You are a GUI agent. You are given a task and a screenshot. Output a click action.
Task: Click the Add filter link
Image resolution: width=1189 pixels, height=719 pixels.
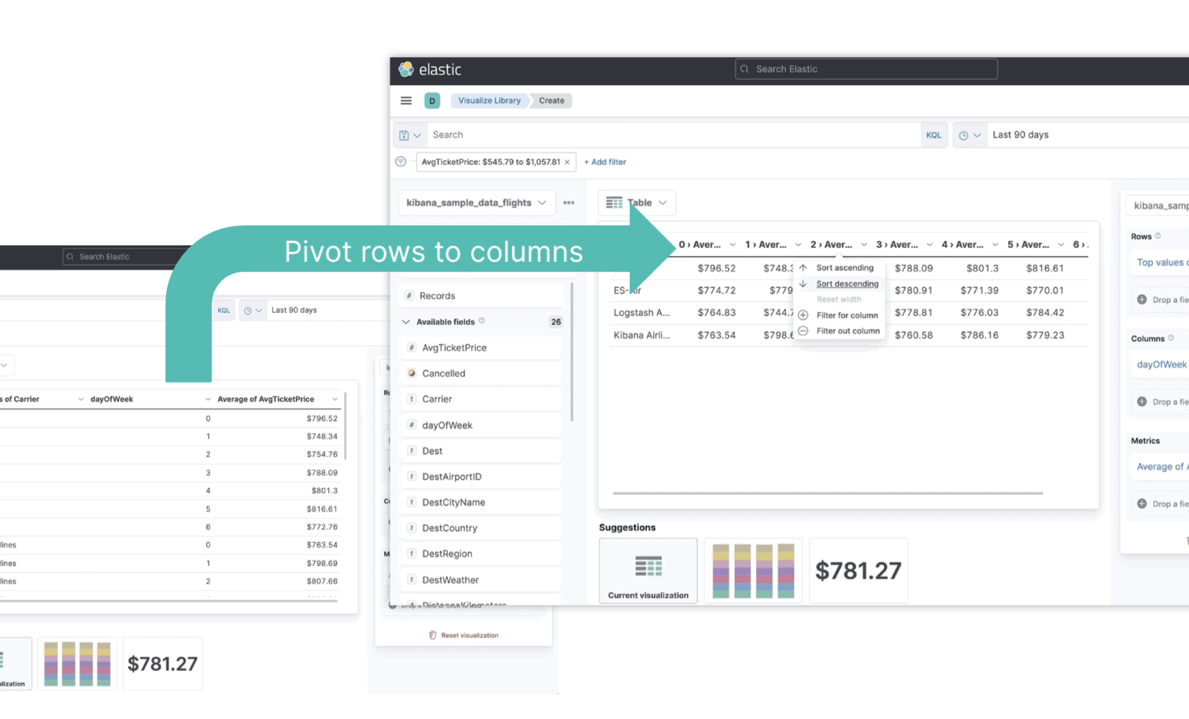point(605,162)
